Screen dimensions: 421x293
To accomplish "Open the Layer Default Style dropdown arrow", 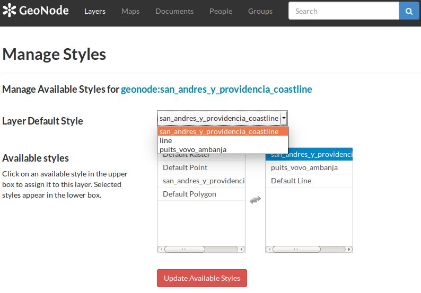I will click(284, 118).
